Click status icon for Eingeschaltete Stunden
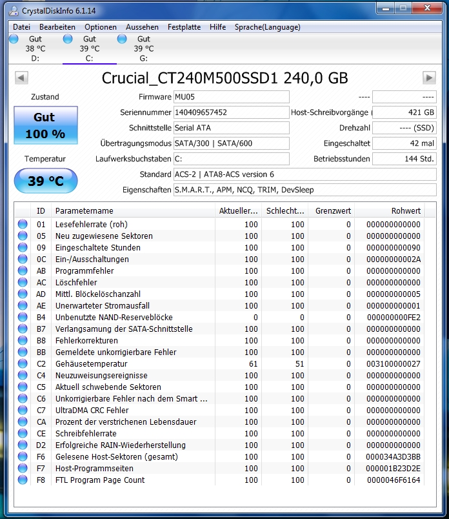 tap(23, 247)
